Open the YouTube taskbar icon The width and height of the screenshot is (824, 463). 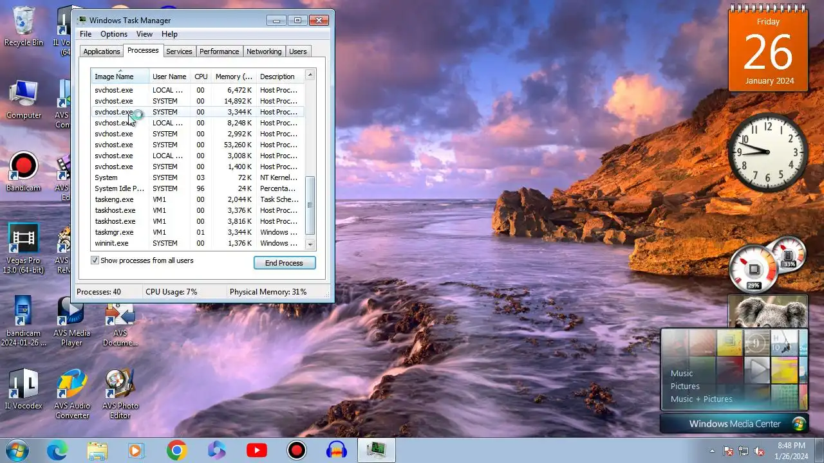257,450
